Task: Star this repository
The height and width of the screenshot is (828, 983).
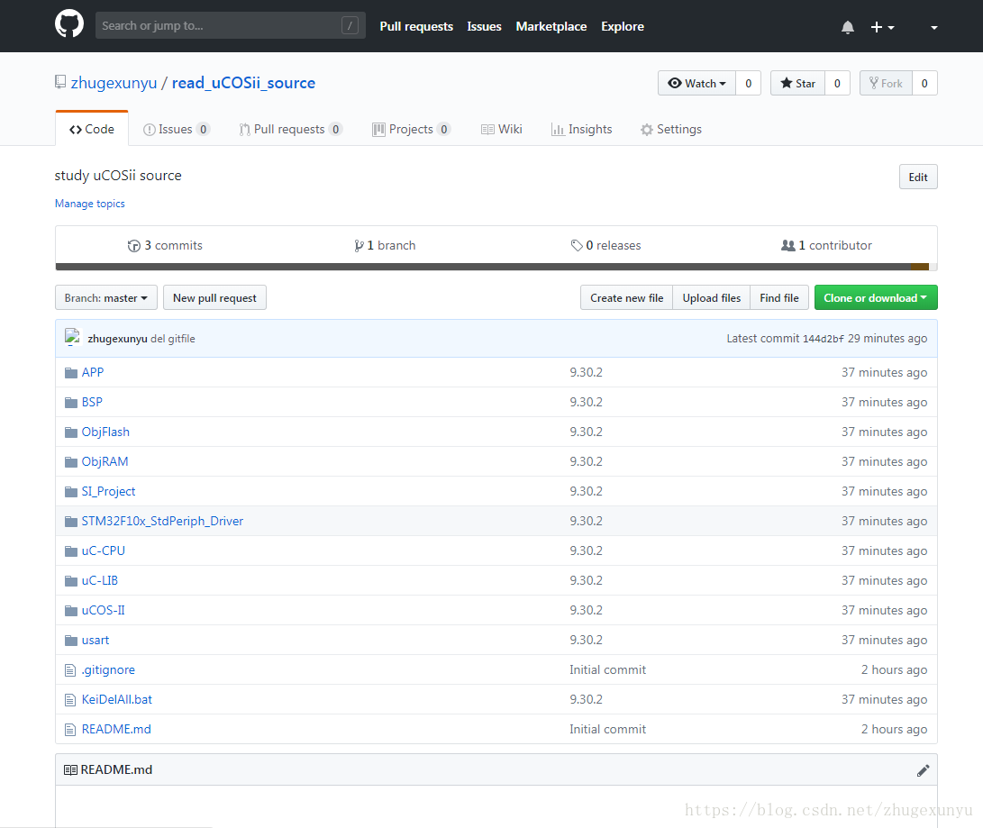Action: click(x=797, y=84)
